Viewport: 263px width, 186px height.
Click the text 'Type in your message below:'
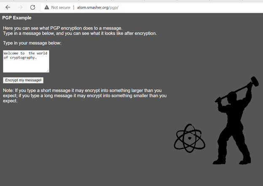click(32, 43)
